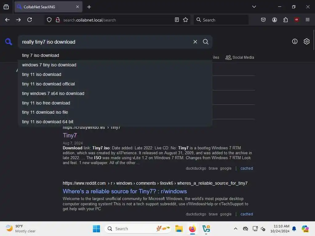Open the green app icon right of Firefox on taskbar
This screenshot has width=315, height=236.
206,229
